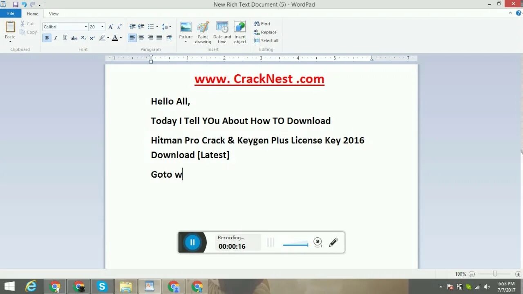Open Customize Quick Access Toolbar arrow
Screen dimensions: 523x294
[x=40, y=5]
